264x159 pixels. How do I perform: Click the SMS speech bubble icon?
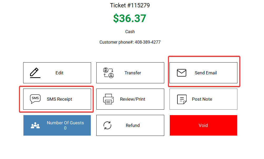[35, 99]
